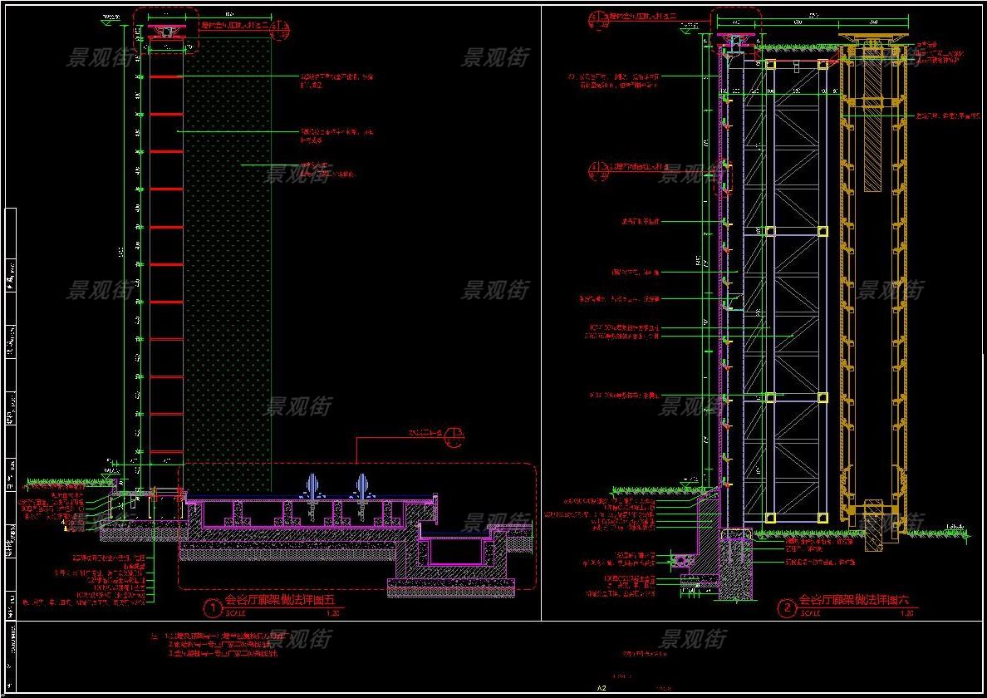Pick the mid-height callout bubble left of the truss
The width and height of the screenshot is (987, 698).
[x=596, y=168]
